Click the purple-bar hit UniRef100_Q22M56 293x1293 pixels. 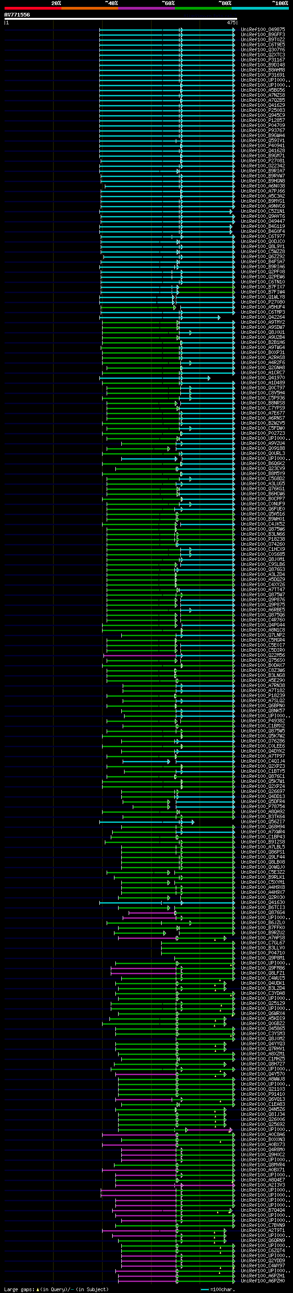[x=263, y=655]
